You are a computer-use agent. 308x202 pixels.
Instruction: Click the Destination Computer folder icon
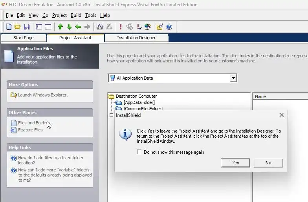[x=112, y=96]
